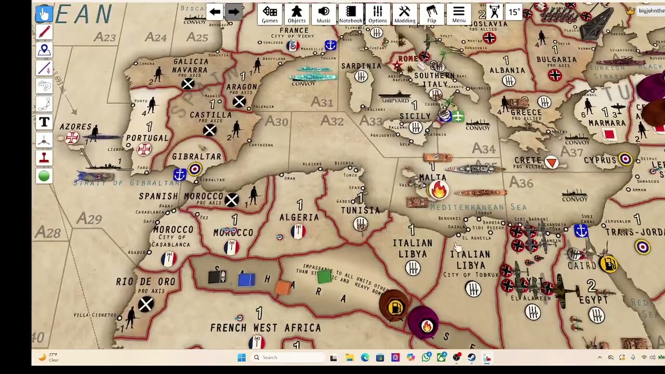Click the weather widget showing 27°F
The width and height of the screenshot is (665, 374).
[x=49, y=357]
